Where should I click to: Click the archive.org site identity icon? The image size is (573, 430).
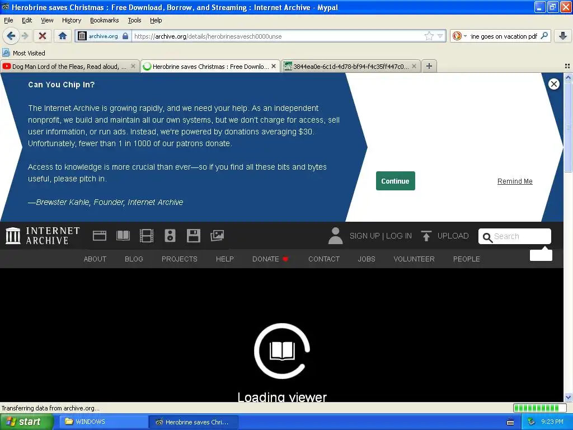click(82, 36)
